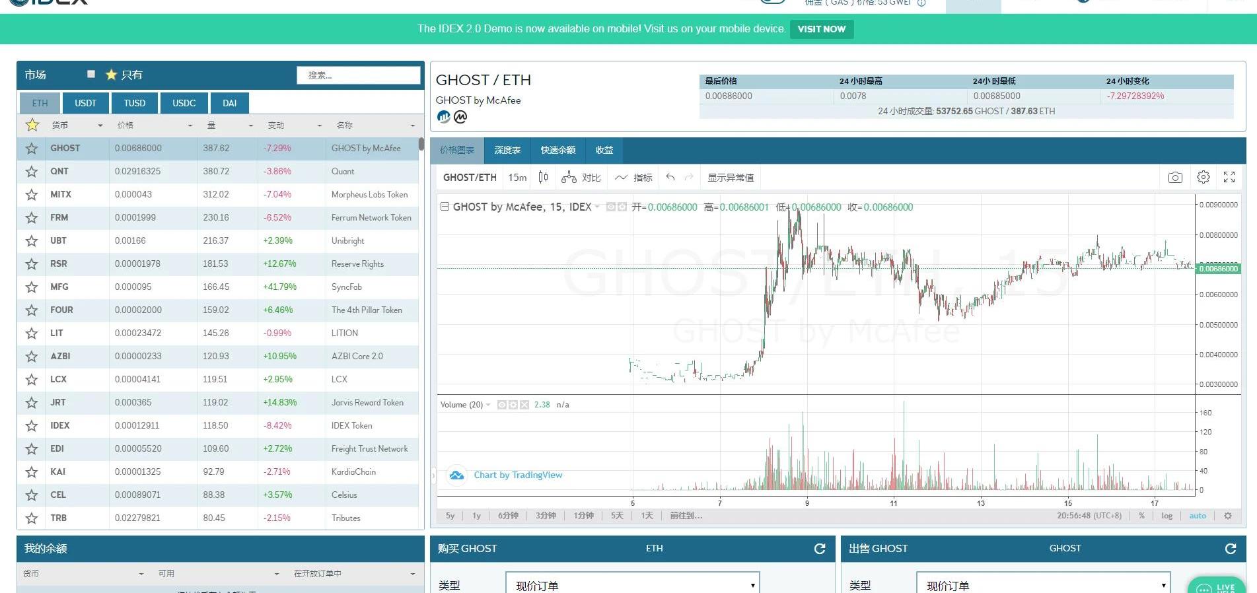This screenshot has height=593, width=1257.
Task: Hide main series with legend eye icon
Action: pyautogui.click(x=612, y=207)
